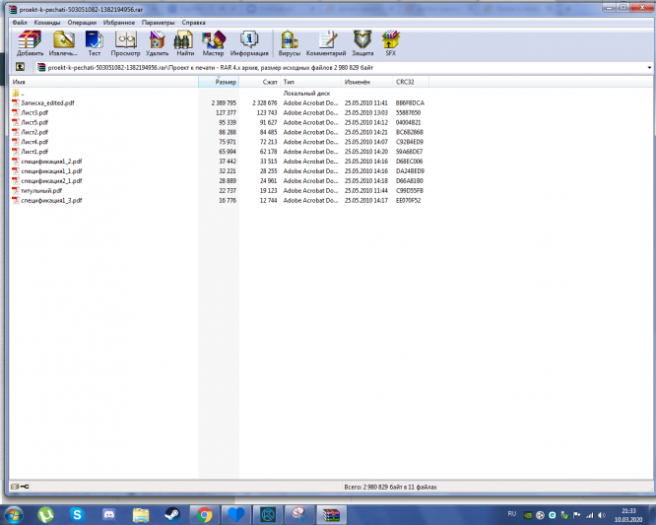Open the Операции menu
The height and width of the screenshot is (525, 656).
pyautogui.click(x=82, y=23)
